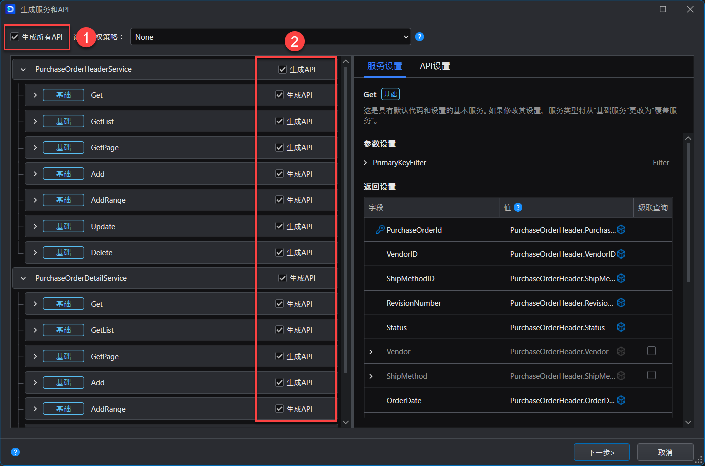This screenshot has width=705, height=466.
Task: Uncheck 生成API for PurchaseOrderHeaderService
Action: coord(283,69)
